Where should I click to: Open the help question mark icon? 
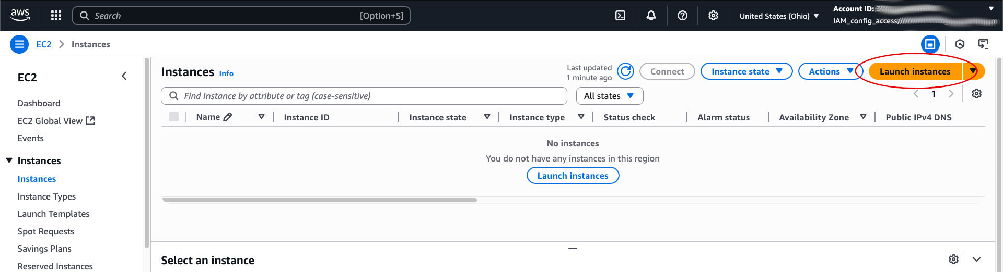(x=682, y=16)
